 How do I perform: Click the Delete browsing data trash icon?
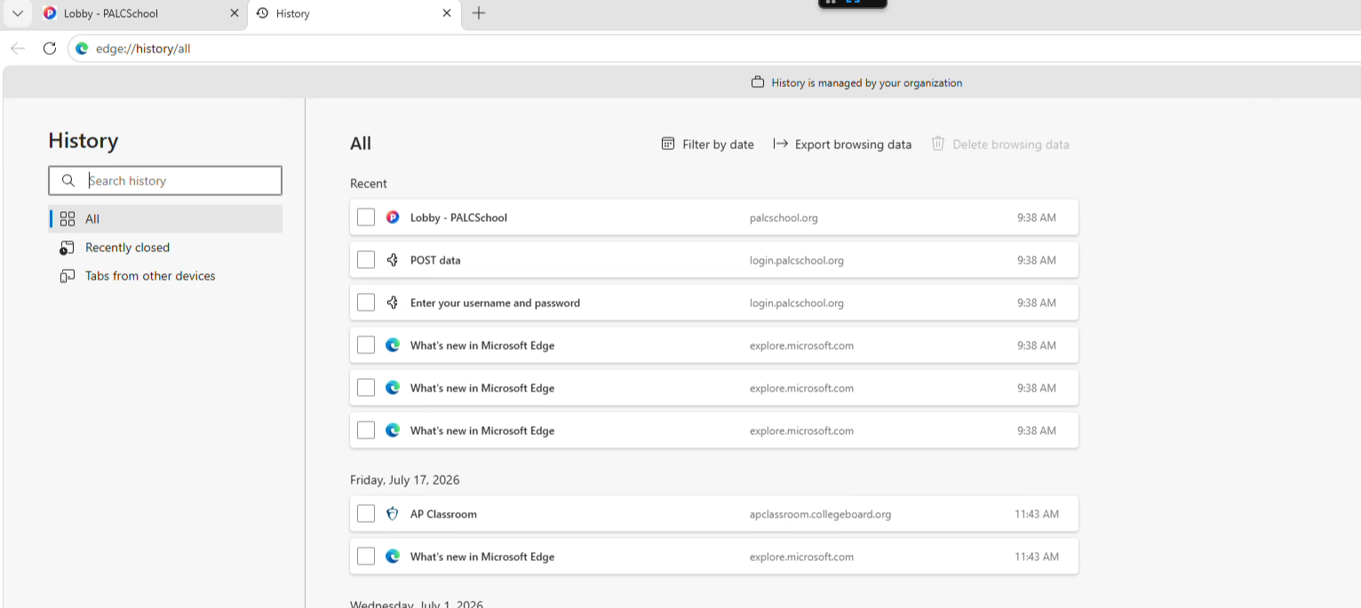(938, 144)
